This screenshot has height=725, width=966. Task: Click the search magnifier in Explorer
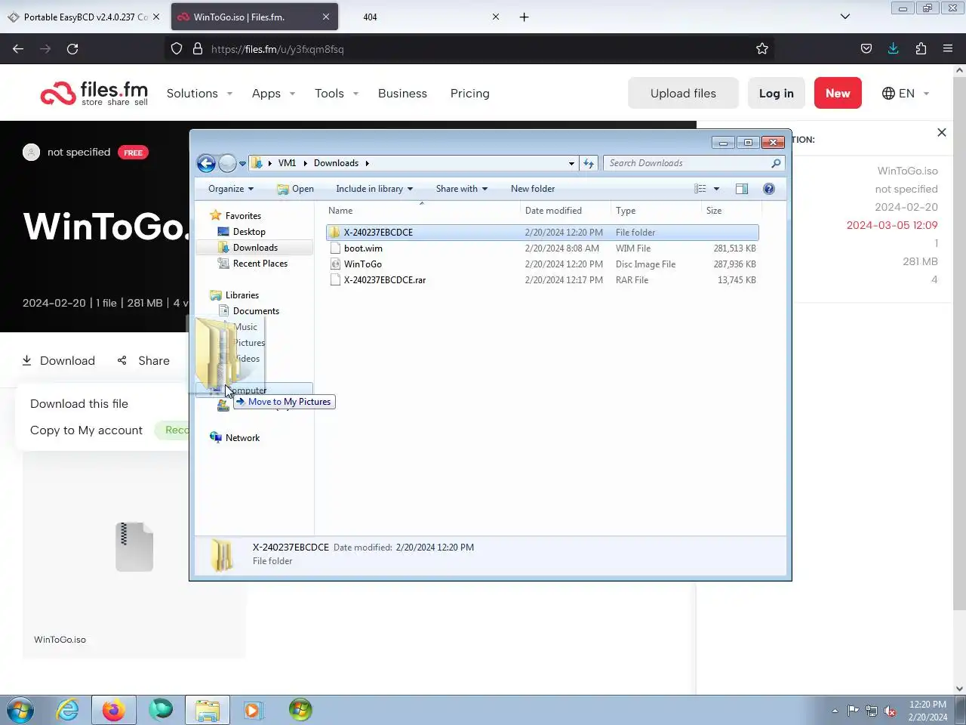click(x=776, y=163)
